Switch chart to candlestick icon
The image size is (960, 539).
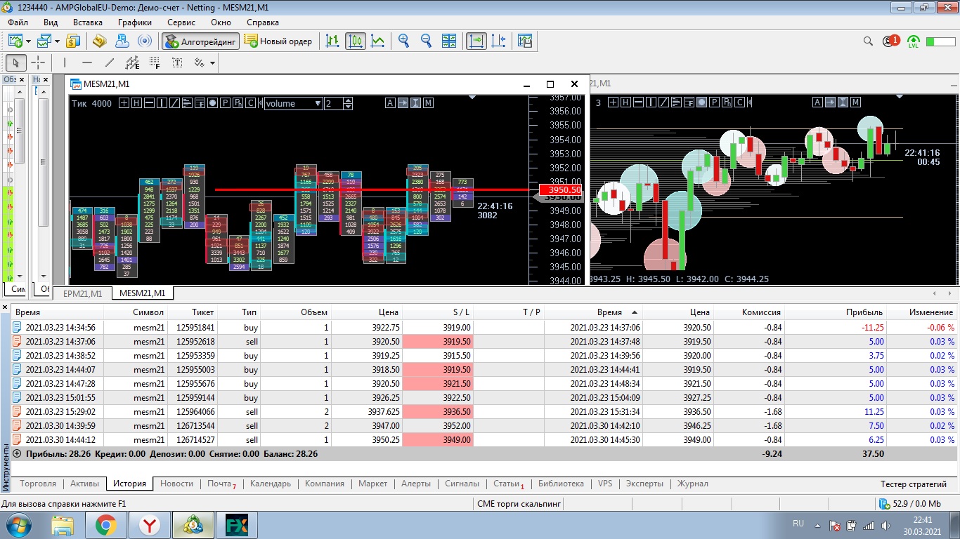coord(356,41)
